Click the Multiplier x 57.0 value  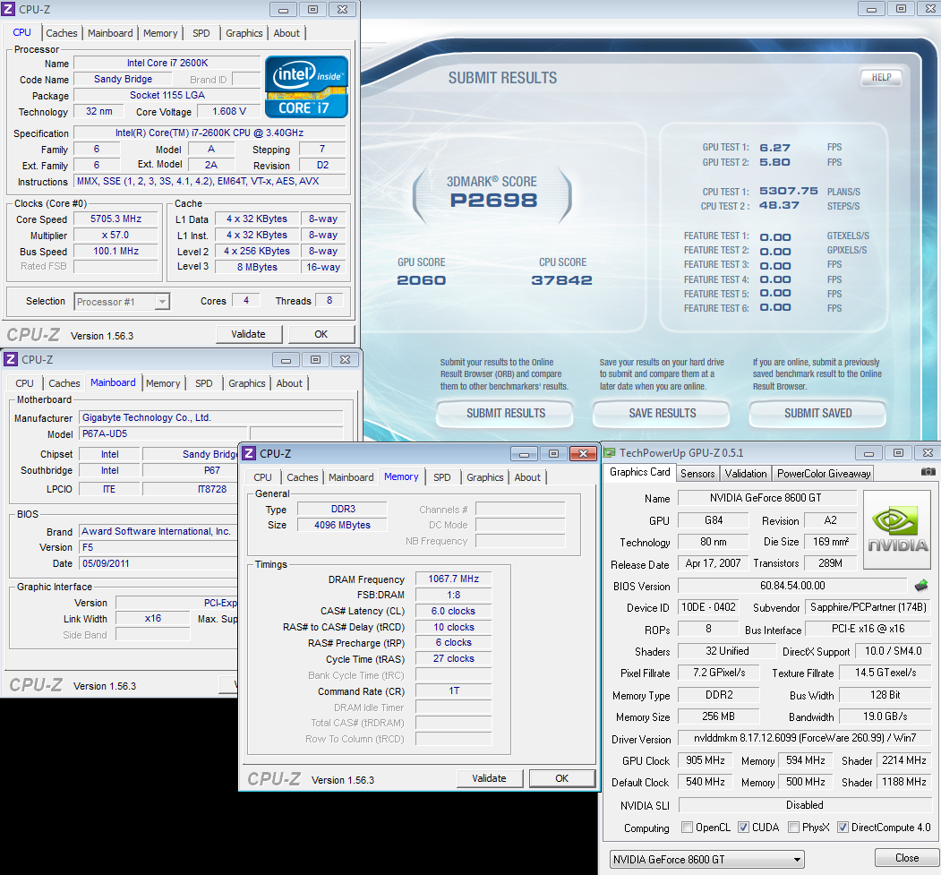(x=115, y=236)
